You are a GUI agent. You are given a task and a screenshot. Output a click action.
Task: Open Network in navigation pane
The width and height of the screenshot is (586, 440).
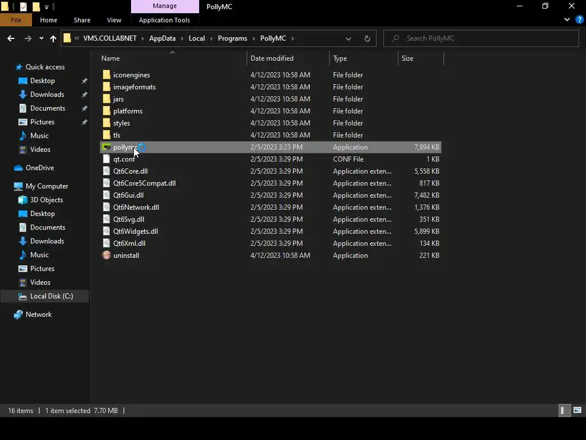click(38, 315)
